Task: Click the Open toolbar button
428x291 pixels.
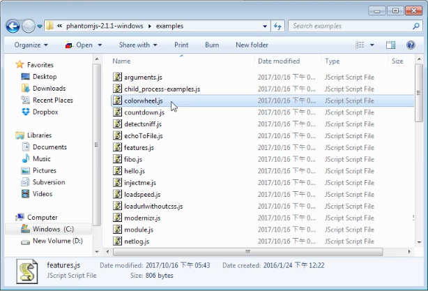Action: (x=79, y=45)
